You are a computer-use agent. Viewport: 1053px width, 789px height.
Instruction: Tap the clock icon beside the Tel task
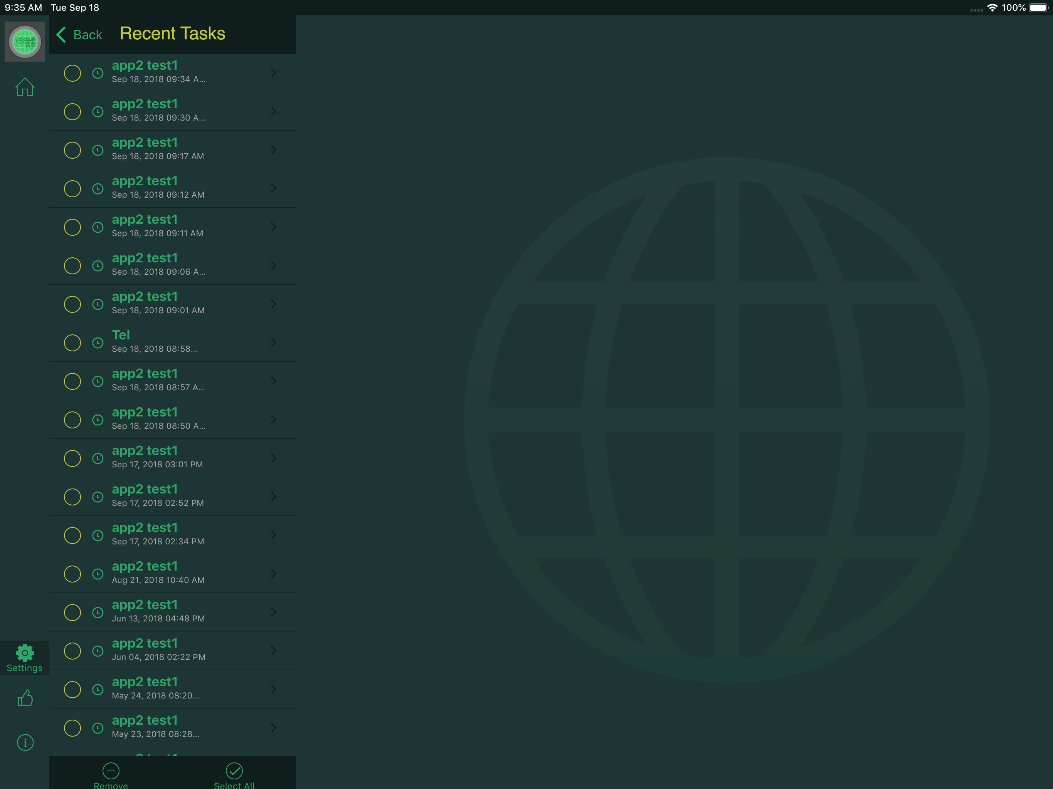pyautogui.click(x=98, y=342)
